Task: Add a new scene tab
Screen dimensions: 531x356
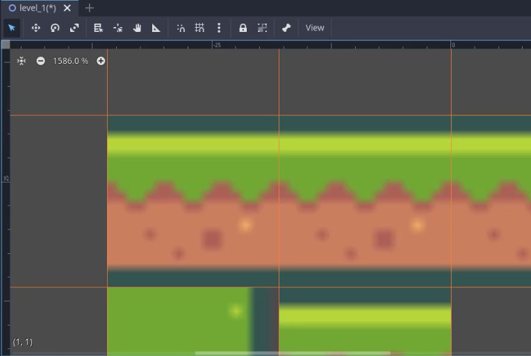Action: (x=90, y=8)
